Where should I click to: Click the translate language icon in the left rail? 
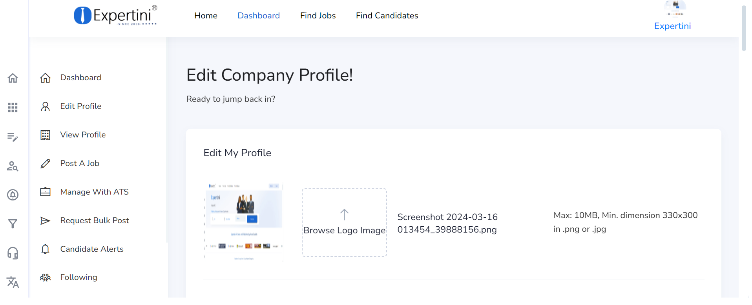[x=13, y=282]
